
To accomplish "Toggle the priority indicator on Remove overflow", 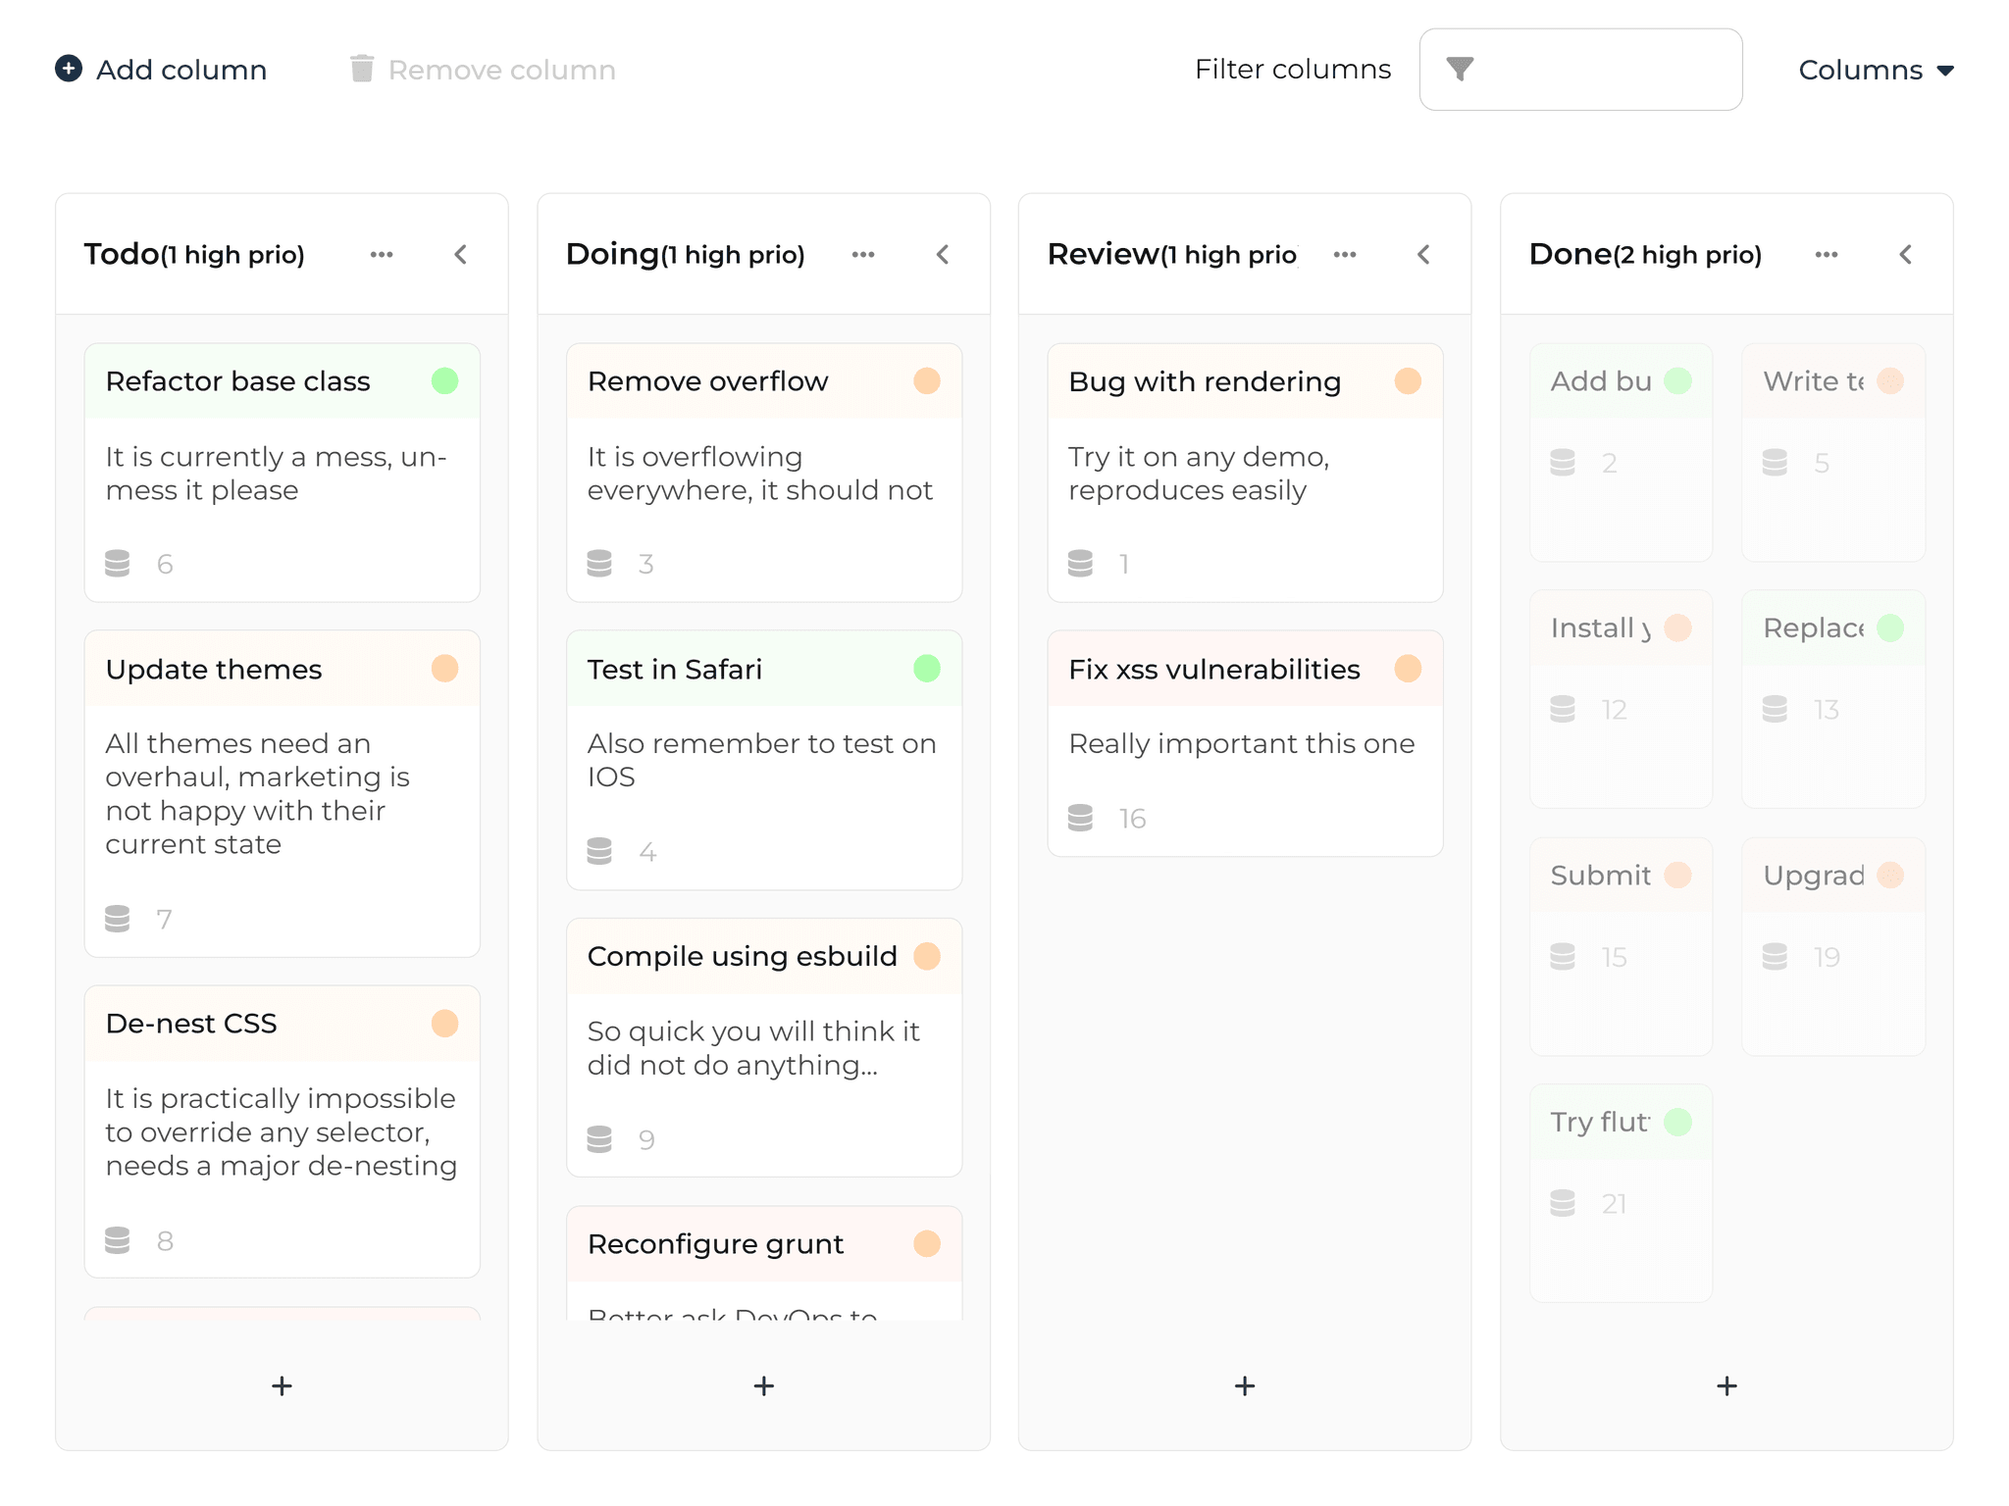I will coord(926,379).
